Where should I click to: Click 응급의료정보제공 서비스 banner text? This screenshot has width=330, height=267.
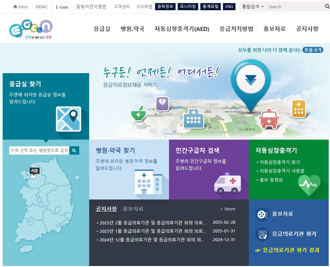coord(130,85)
